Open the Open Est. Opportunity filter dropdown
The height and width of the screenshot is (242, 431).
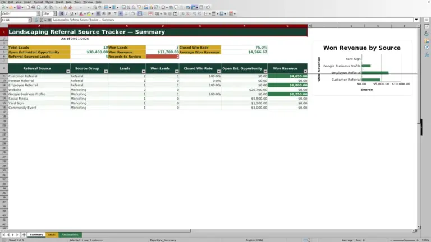pos(265,71)
